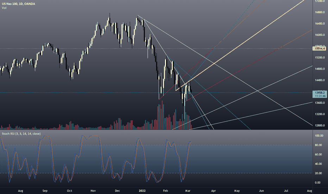Viewport: 328px width, 194px height.
Task: Click 14400.0 on the price axis
Action: click(320, 80)
